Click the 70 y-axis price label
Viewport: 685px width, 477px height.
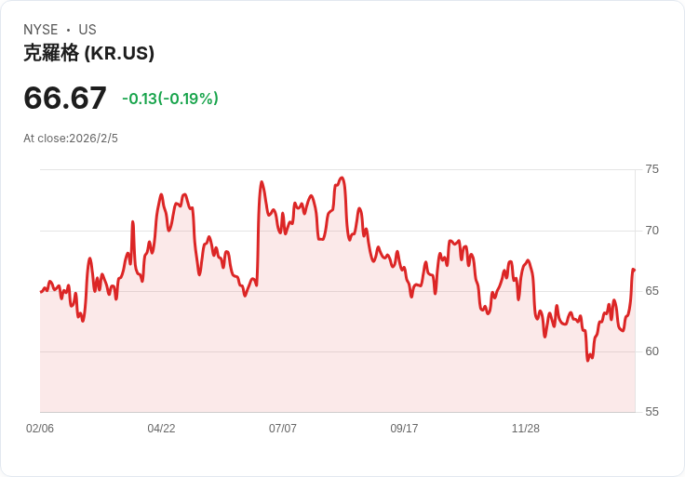652,231
